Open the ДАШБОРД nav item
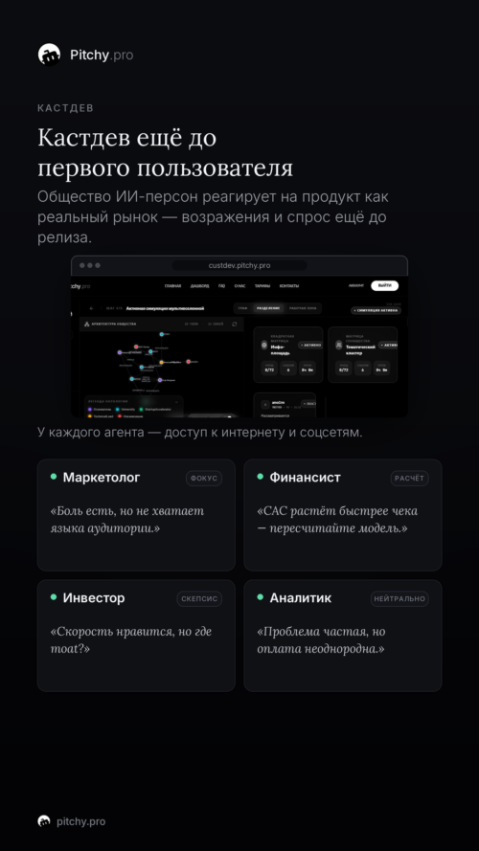Image resolution: width=479 pixels, height=851 pixels. (x=200, y=286)
